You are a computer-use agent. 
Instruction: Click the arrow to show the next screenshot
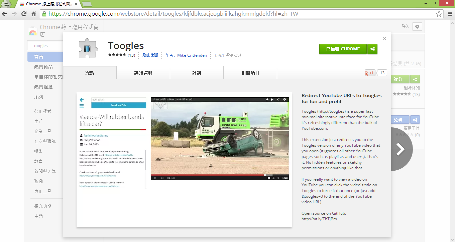tap(401, 149)
